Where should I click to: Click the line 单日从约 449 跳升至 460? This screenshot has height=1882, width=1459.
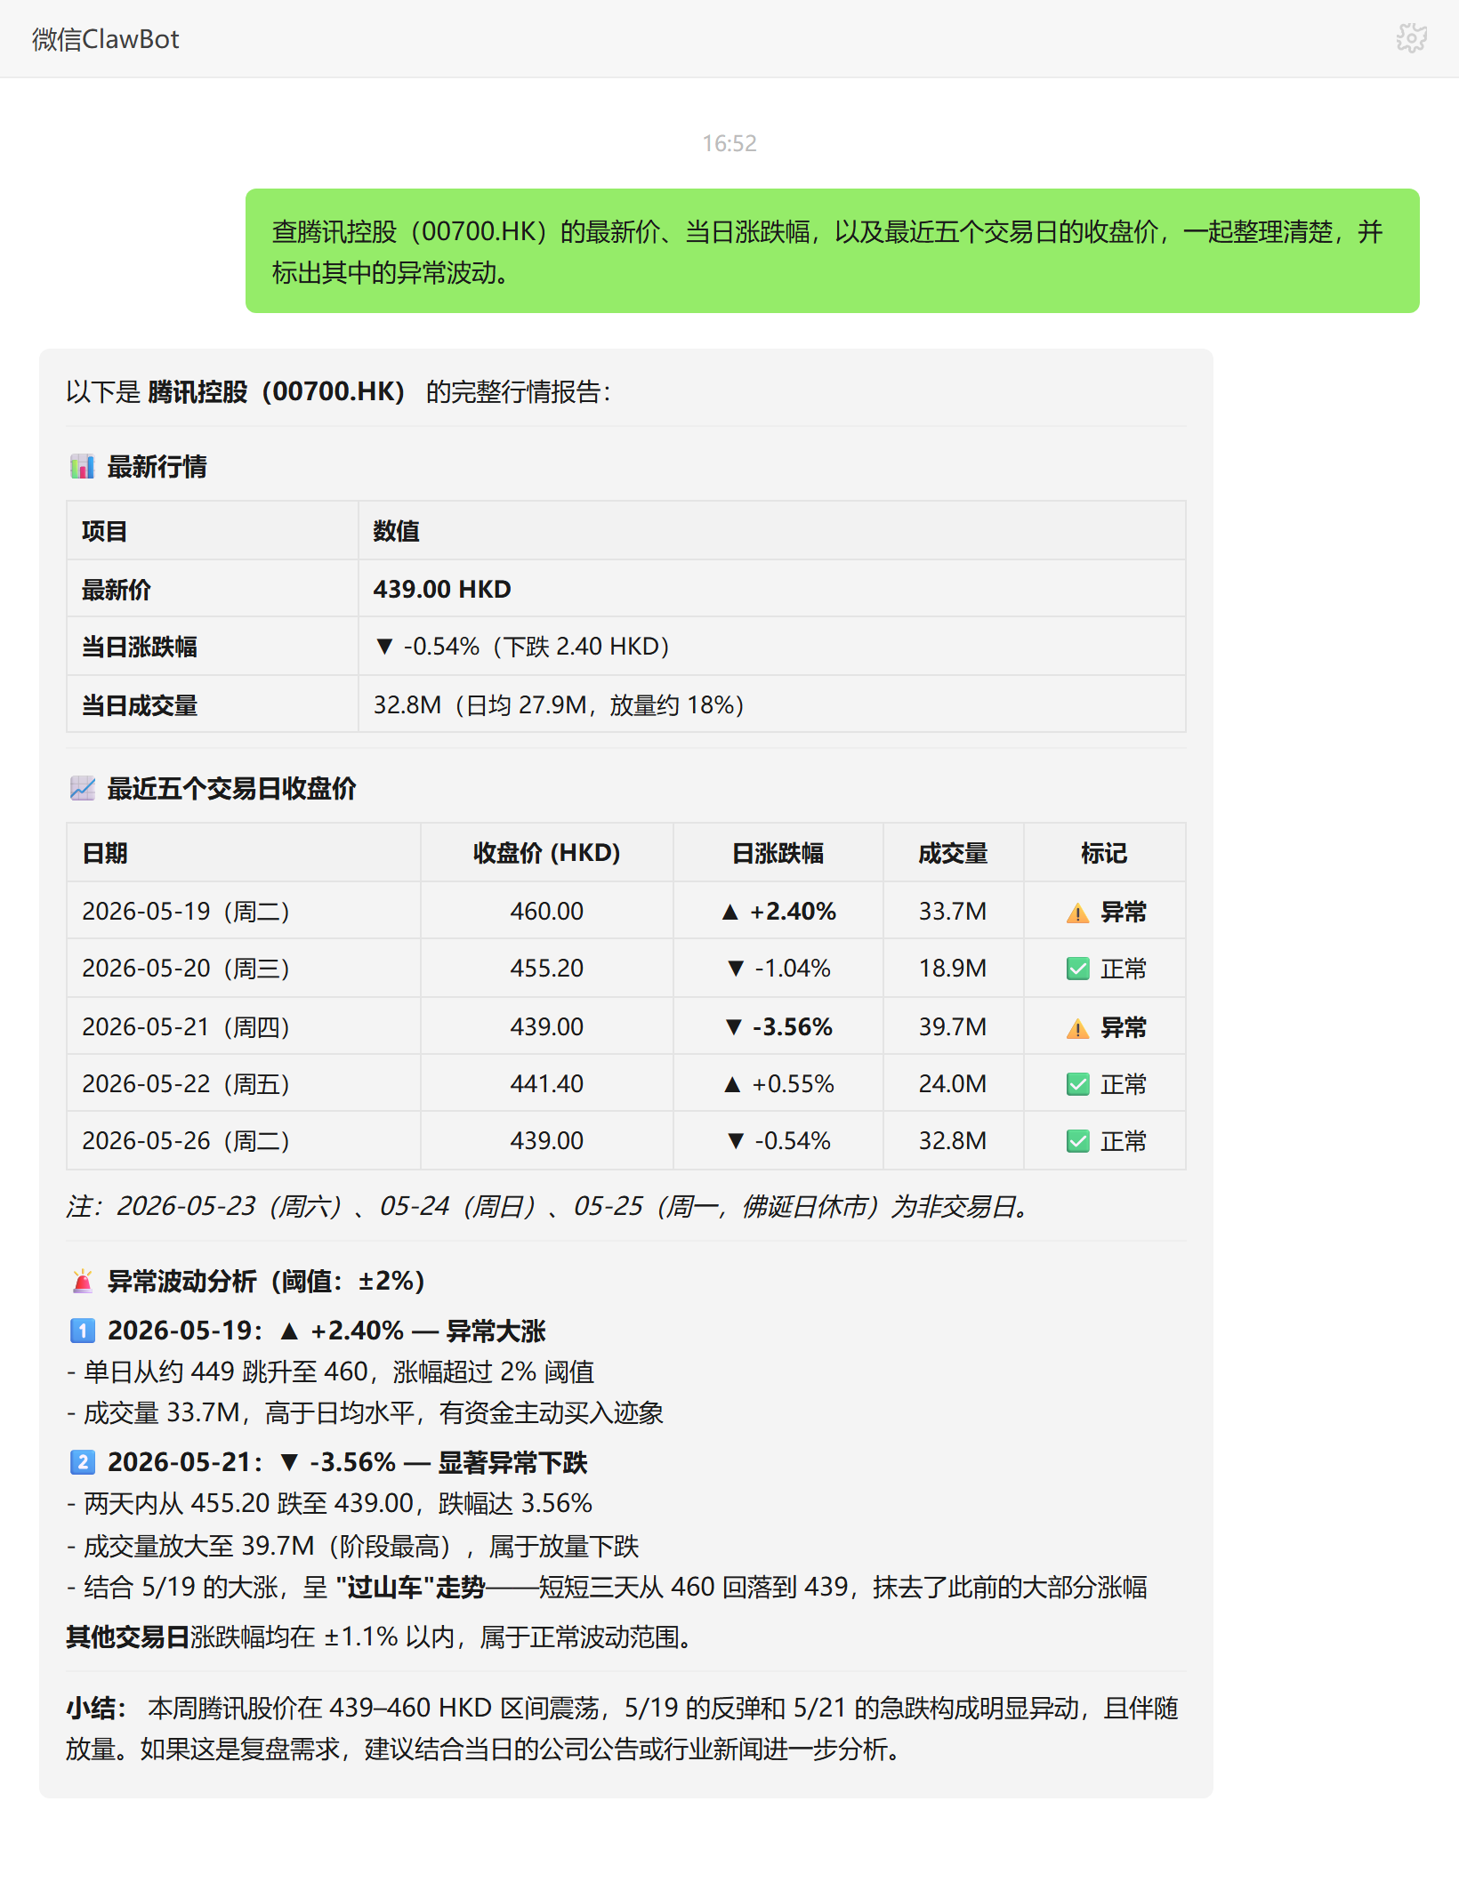pos(331,1371)
